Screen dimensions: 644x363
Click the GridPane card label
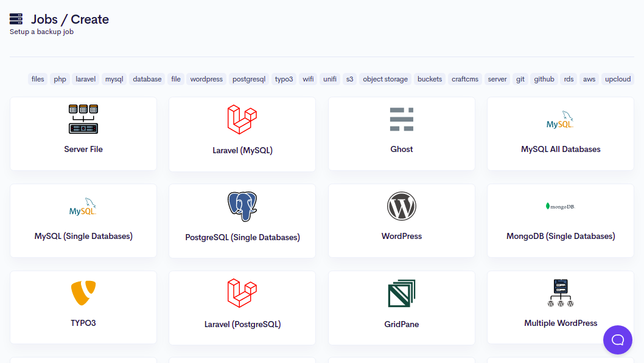coord(402,325)
